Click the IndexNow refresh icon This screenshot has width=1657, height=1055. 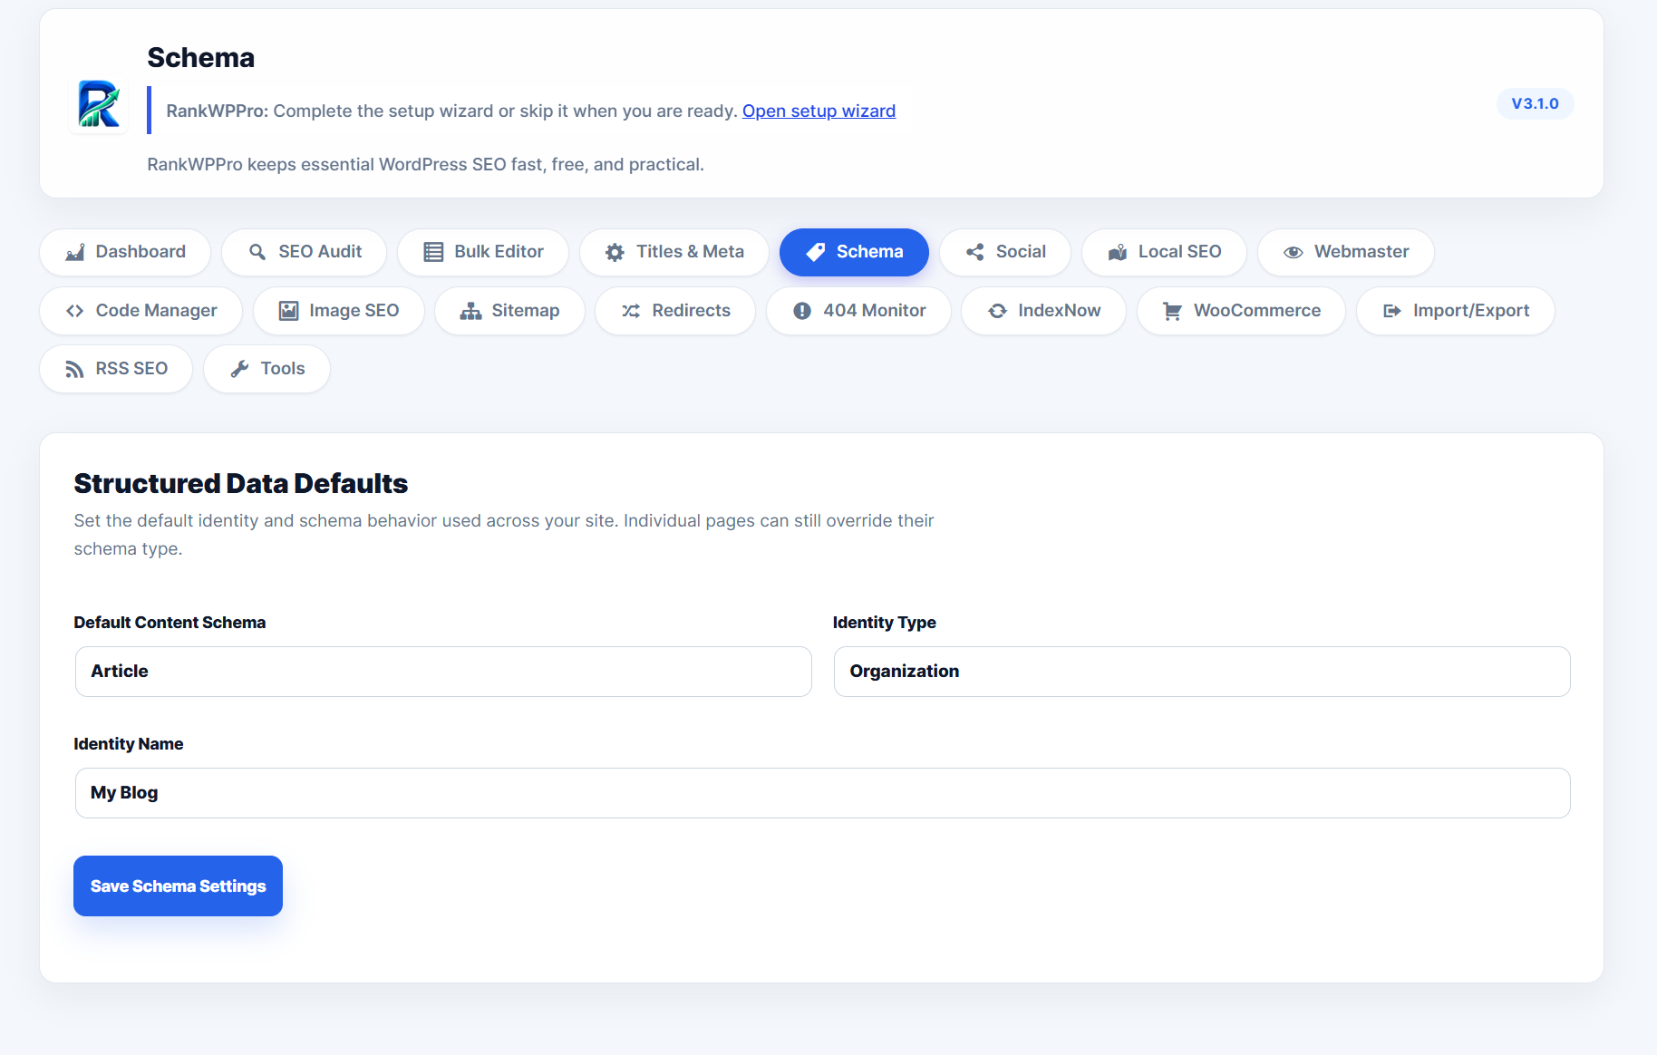997,311
